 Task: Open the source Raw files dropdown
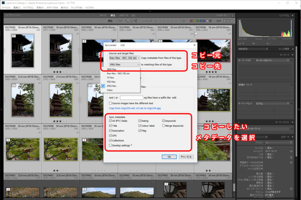point(125,58)
